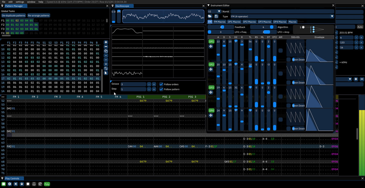Collapse the Instrument Editor window triangle
Screen dimensions: 365x188
(x=208, y=5)
